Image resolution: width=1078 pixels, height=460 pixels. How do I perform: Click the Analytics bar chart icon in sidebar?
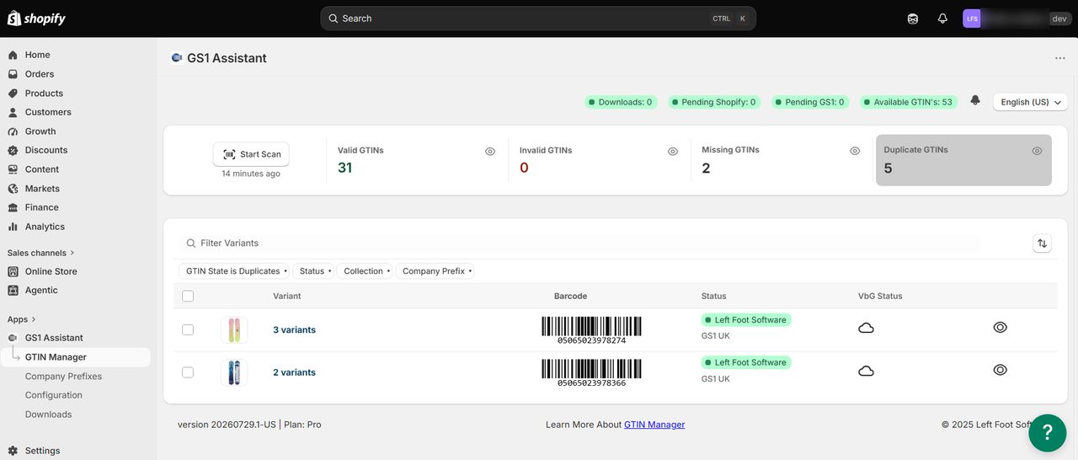(13, 227)
